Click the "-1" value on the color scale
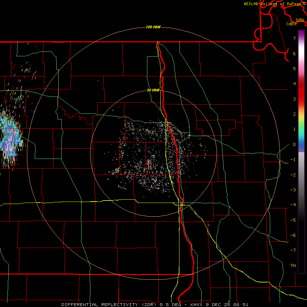This screenshot has height=307, width=307. [x=293, y=160]
